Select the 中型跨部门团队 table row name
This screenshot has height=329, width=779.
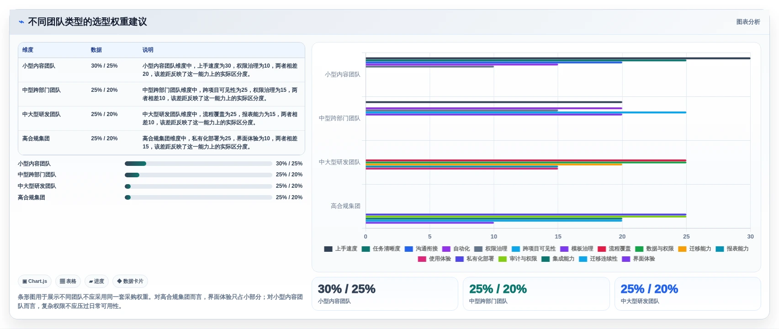pos(42,90)
